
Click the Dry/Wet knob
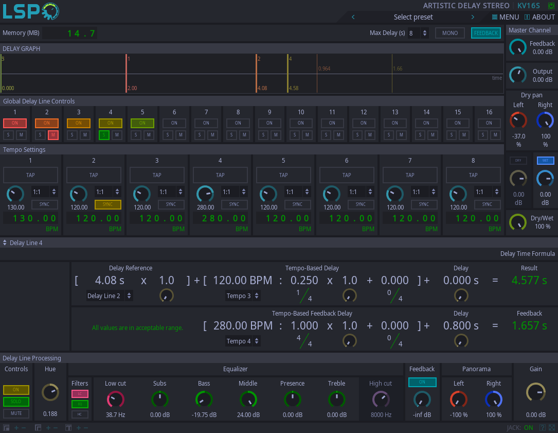click(518, 222)
